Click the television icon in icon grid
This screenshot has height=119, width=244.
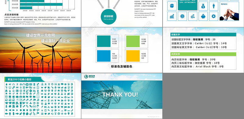tap(38, 87)
